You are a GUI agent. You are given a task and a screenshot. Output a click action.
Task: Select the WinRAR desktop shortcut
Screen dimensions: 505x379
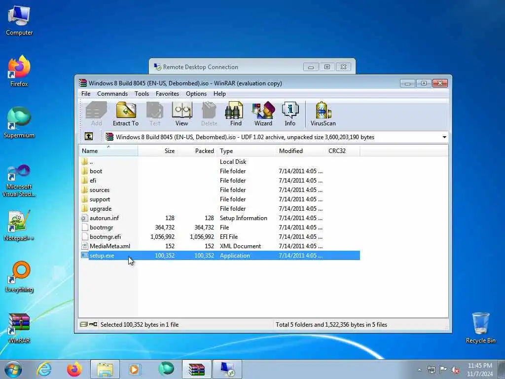(19, 328)
